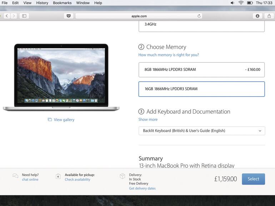This screenshot has width=275, height=206.
Task: Click the '- £160.00' price difference text
Action: (252, 69)
